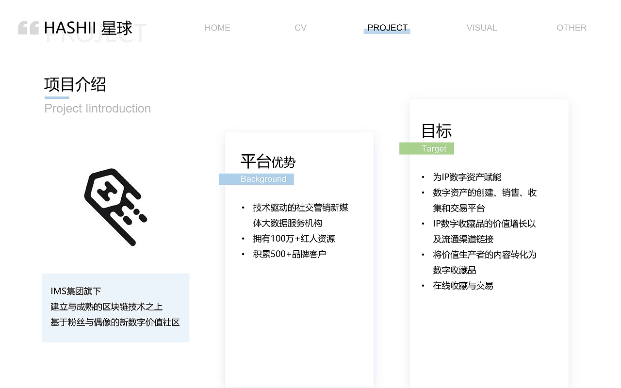621x388 pixels.
Task: Select the bullet 积累500+品牌客户
Action: coord(289,254)
